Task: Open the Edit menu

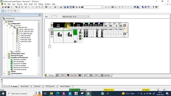Action: [x=9, y=4]
